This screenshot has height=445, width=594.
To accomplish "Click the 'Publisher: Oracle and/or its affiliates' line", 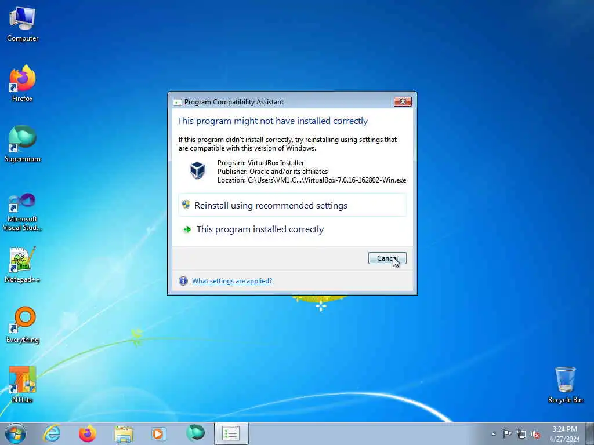I will (x=273, y=172).
